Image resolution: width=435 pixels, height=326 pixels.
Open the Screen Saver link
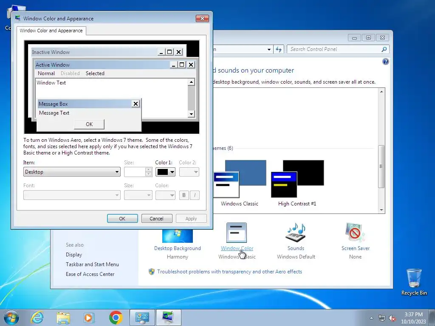tap(356, 248)
